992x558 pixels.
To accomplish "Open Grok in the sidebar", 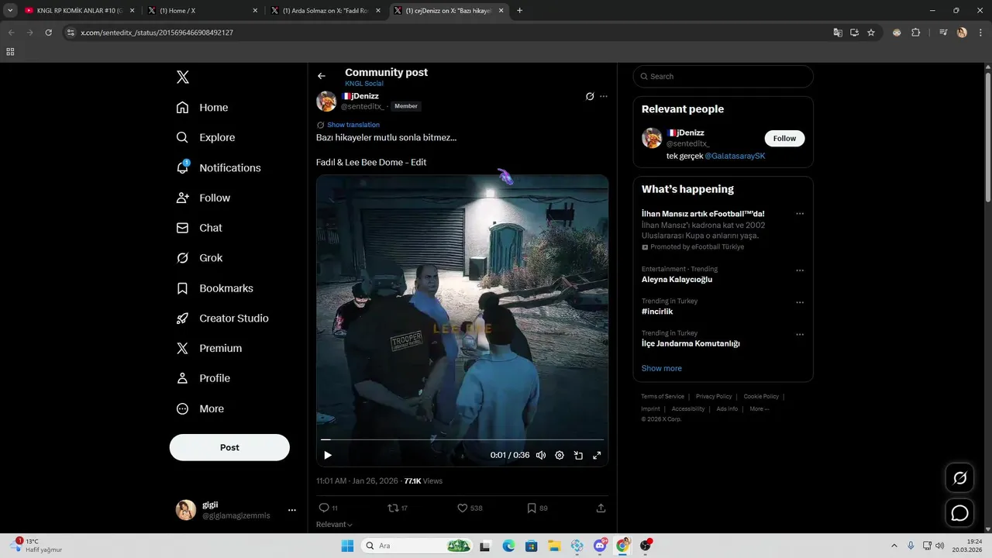I will 199,258.
